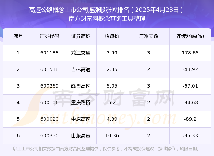Select stock name 山东高速
This screenshot has width=214, height=156.
[x=81, y=136]
